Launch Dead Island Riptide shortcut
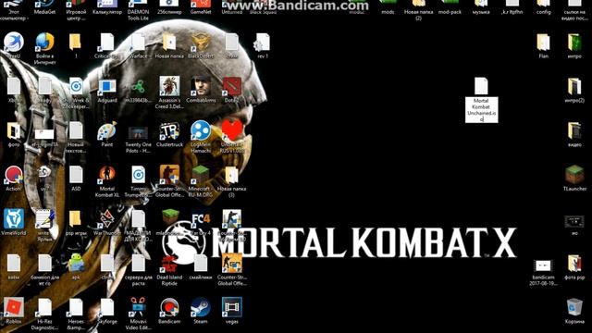The height and width of the screenshot is (333, 592). click(169, 263)
